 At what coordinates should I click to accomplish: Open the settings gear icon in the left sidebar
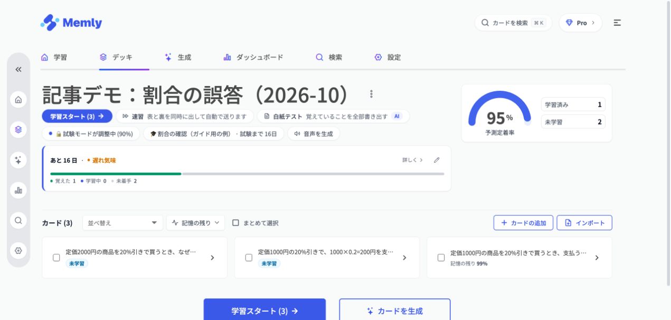(18, 250)
